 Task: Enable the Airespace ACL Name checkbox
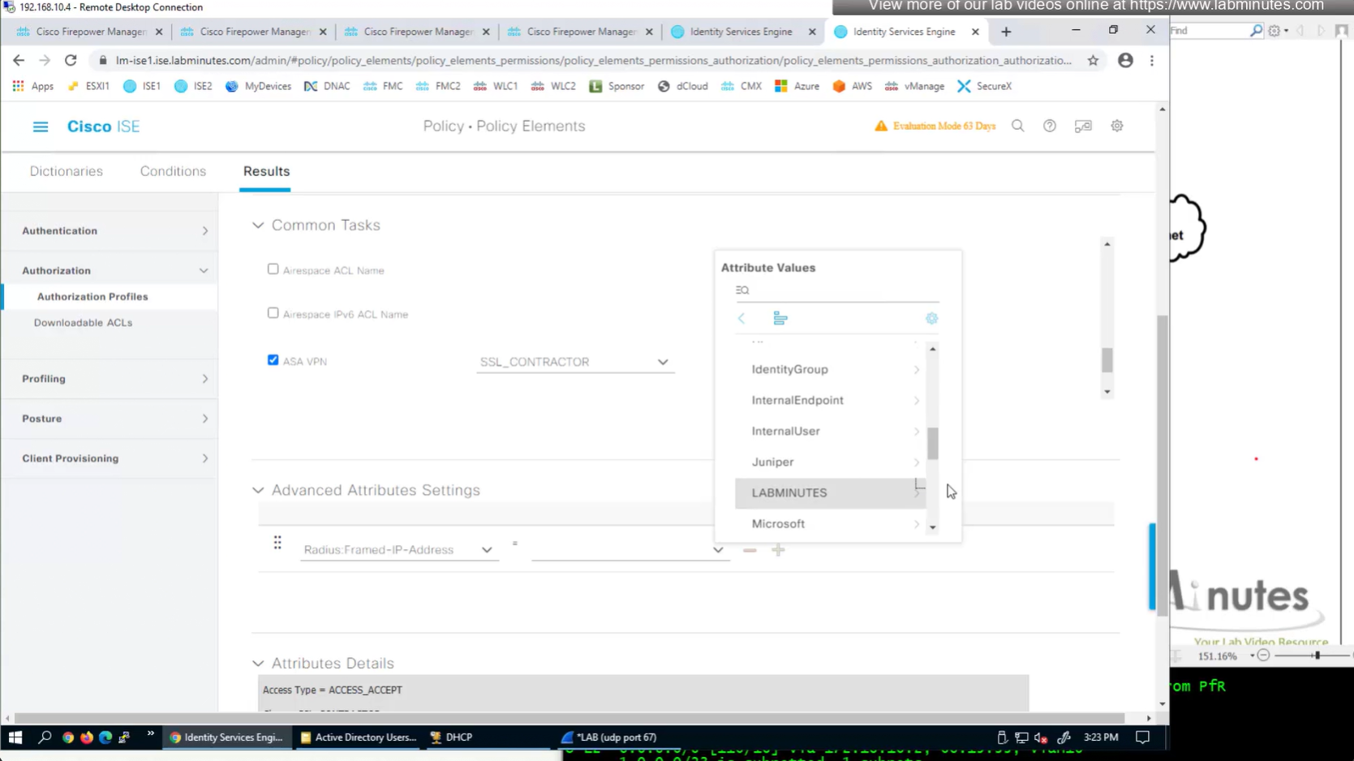click(273, 269)
